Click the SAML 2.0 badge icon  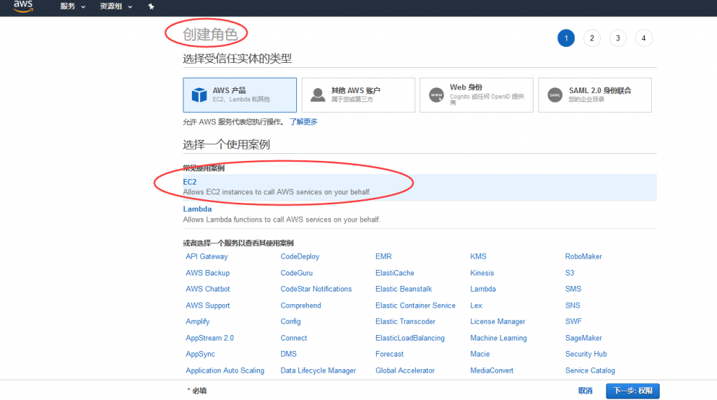(555, 95)
